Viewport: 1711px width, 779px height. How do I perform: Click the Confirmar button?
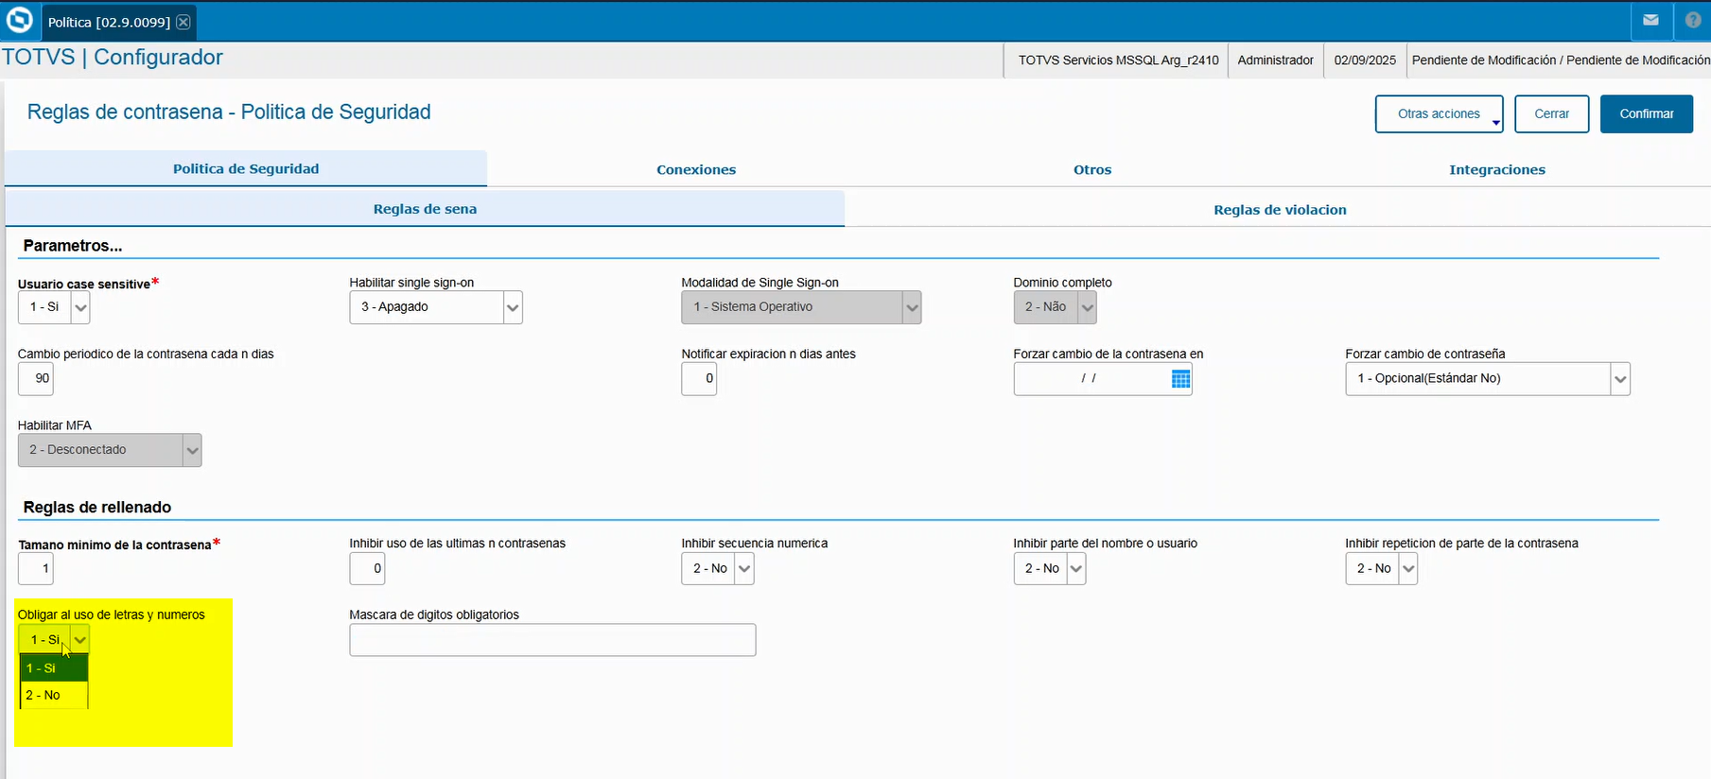point(1647,113)
